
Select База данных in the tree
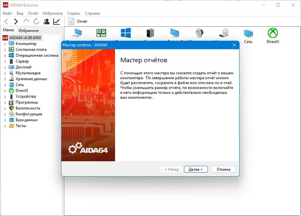26,120
